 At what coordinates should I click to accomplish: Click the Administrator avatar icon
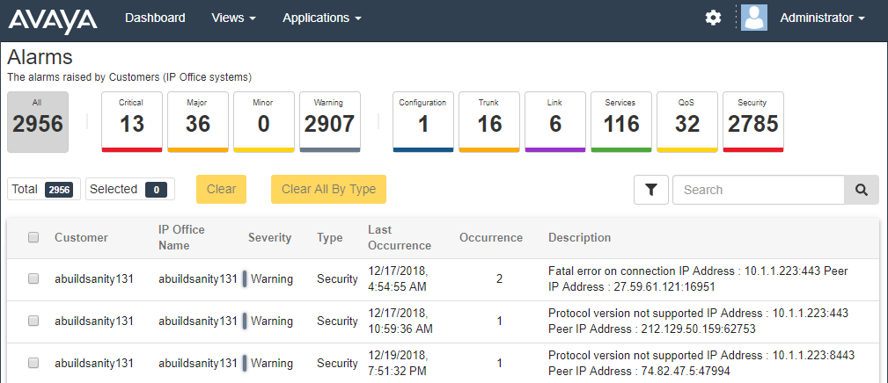coord(753,18)
